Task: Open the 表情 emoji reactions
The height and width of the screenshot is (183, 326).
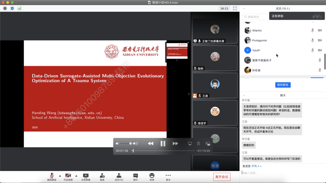Action: pyautogui.click(x=152, y=177)
